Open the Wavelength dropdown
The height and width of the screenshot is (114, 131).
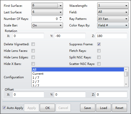(113, 6)
